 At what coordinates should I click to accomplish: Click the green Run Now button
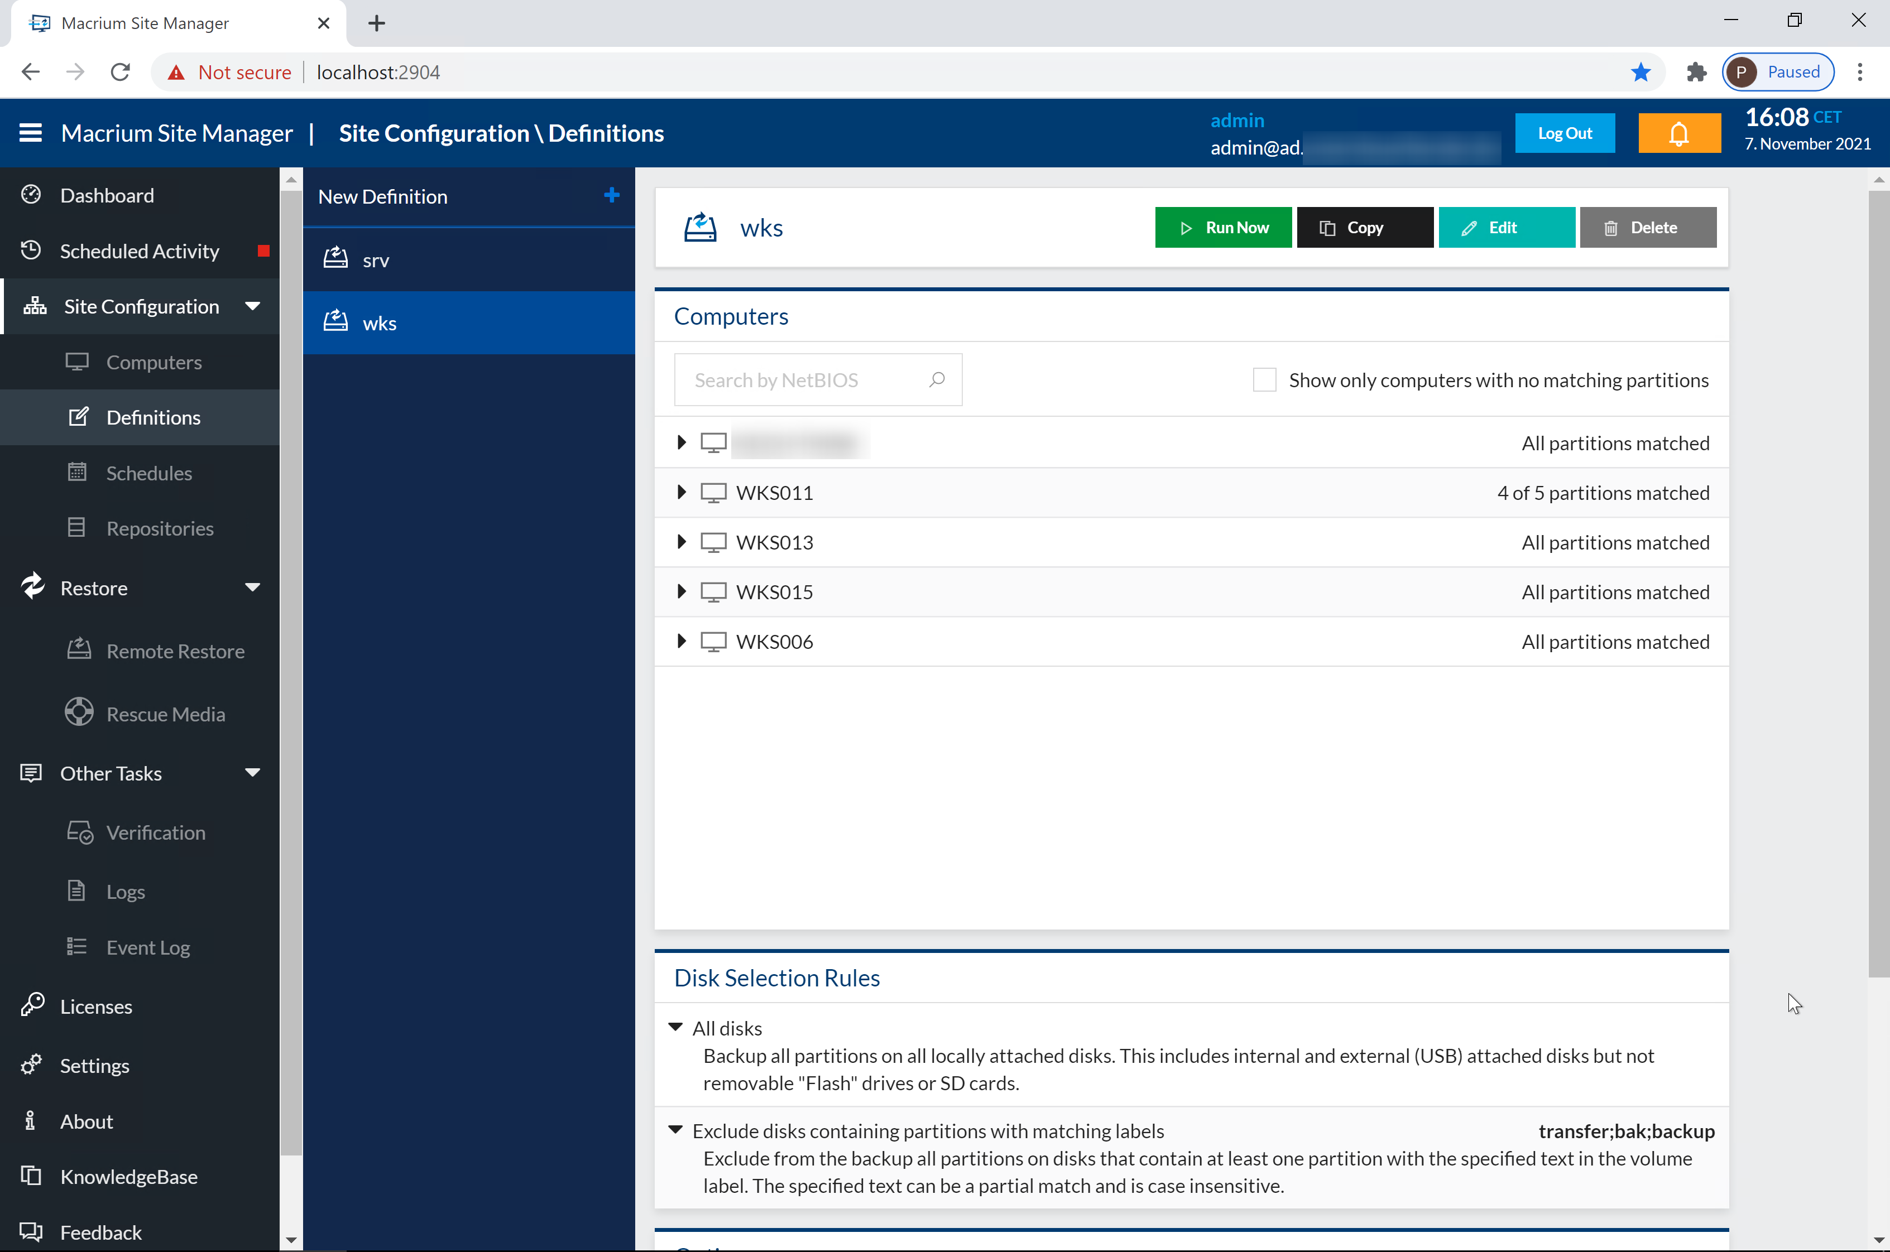point(1222,228)
